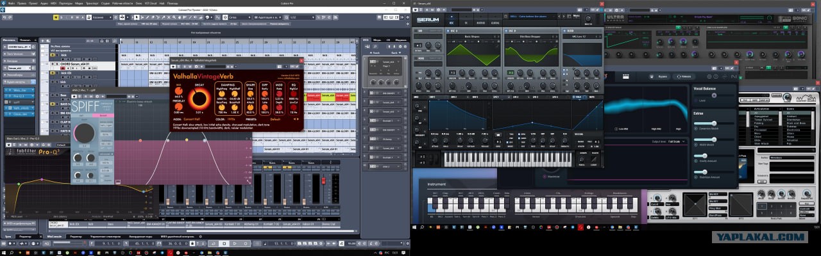Select the CHORD Serum_x64 01 track

click(74, 64)
